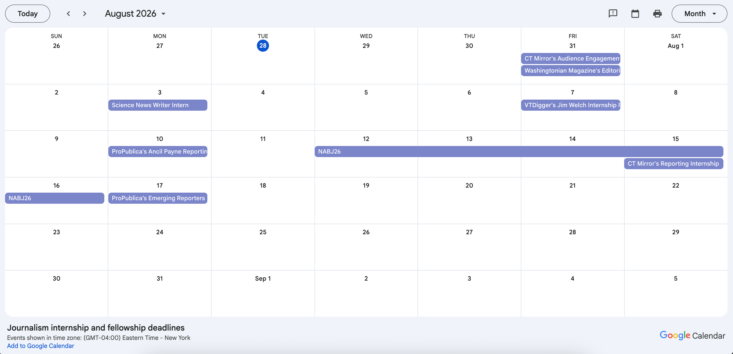
Task: Open VTDigger's Jim Welch Internship event
Action: click(571, 105)
